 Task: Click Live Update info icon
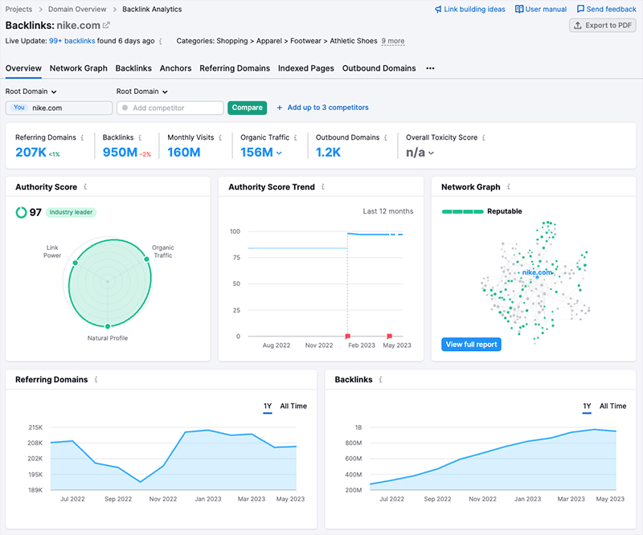click(160, 42)
